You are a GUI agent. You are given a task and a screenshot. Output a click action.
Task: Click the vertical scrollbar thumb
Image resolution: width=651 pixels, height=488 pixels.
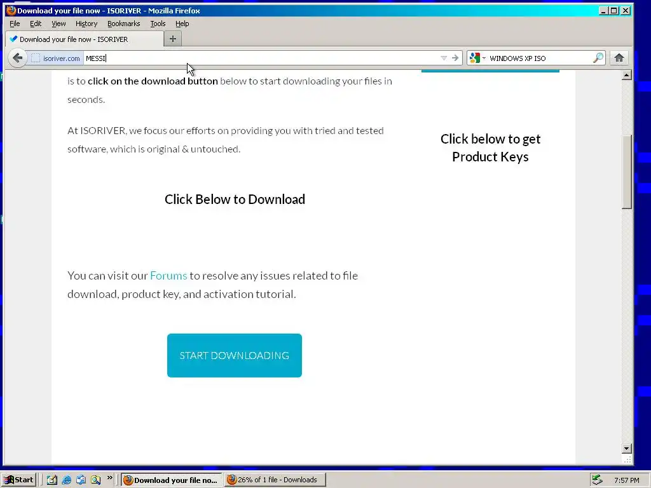tap(627, 172)
